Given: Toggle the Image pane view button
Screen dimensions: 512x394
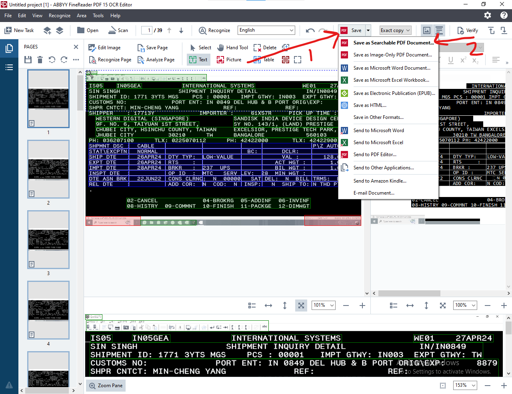Looking at the screenshot, I should pyautogui.click(x=427, y=30).
